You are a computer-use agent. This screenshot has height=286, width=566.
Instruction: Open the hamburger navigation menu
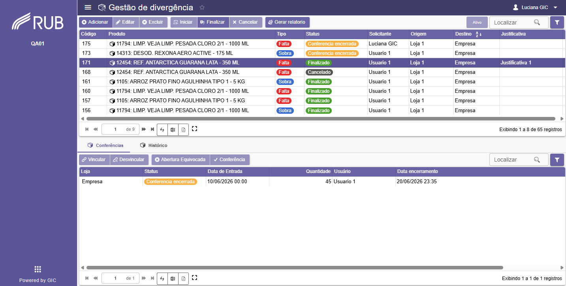[88, 8]
